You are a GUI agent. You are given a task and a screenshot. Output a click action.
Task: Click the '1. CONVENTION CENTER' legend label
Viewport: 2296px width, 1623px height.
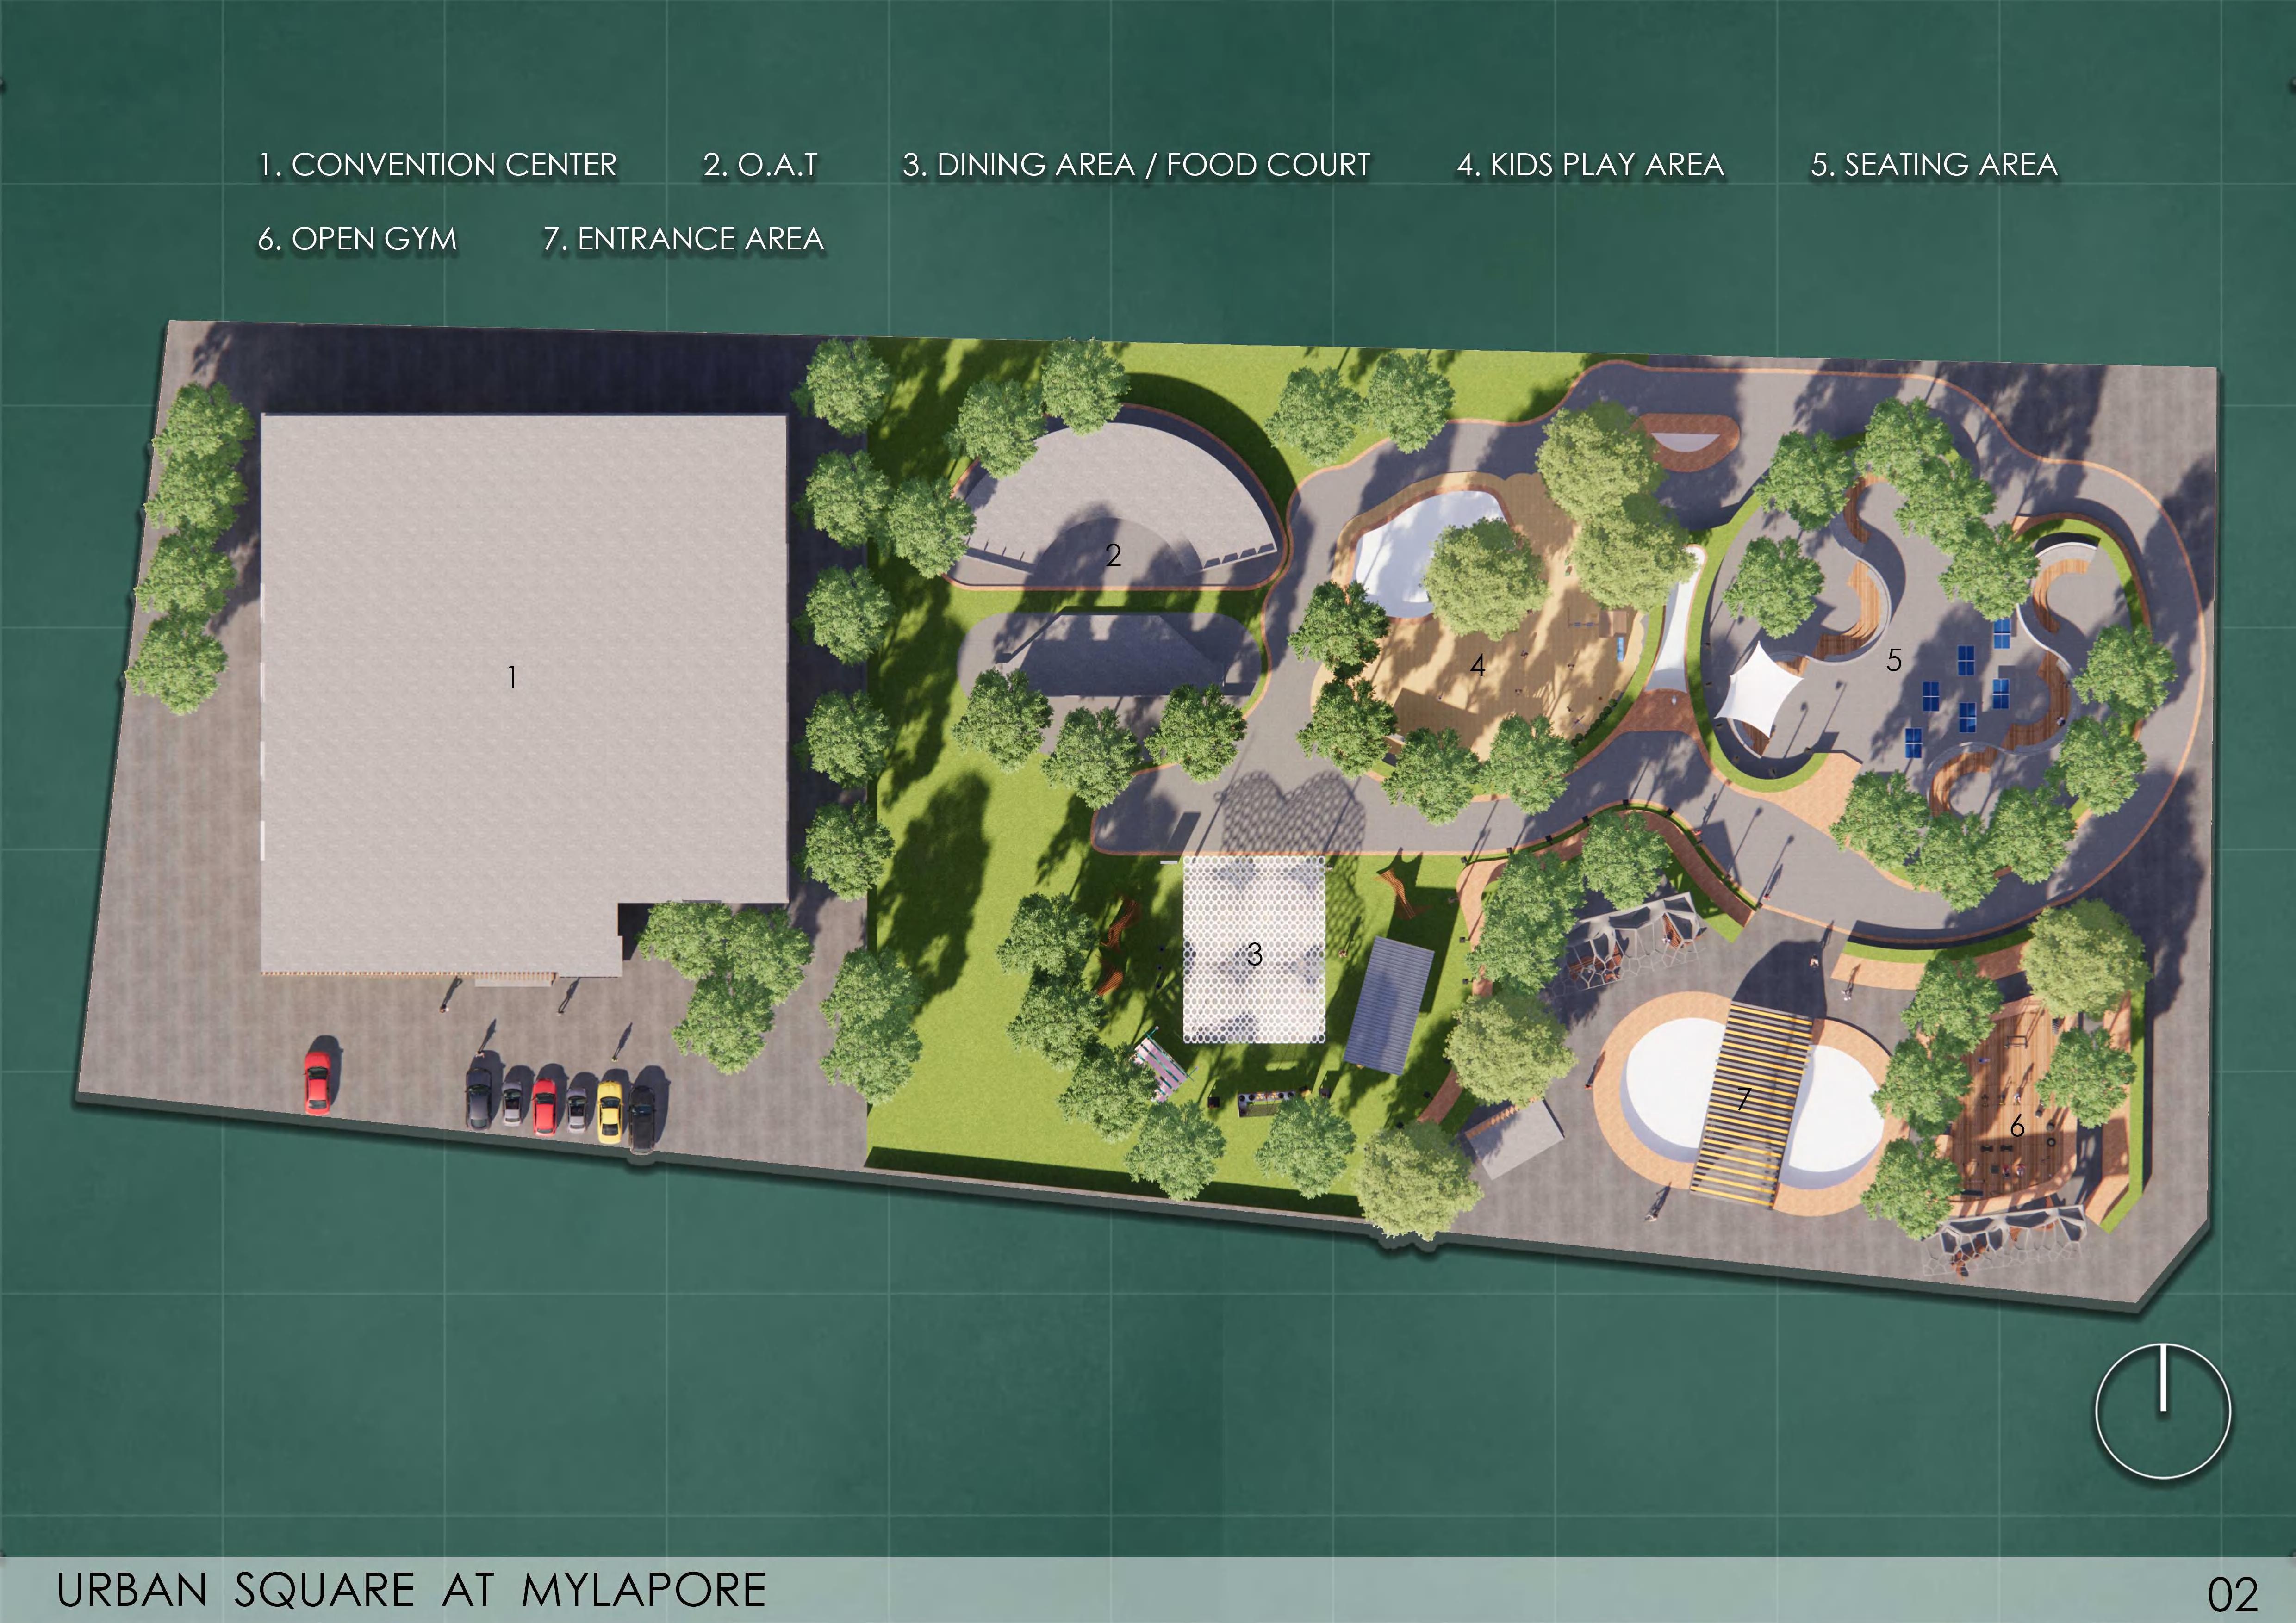pyautogui.click(x=437, y=165)
